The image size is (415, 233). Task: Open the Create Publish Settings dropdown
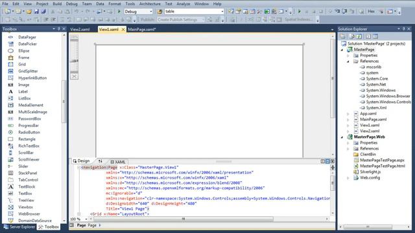pos(203,19)
